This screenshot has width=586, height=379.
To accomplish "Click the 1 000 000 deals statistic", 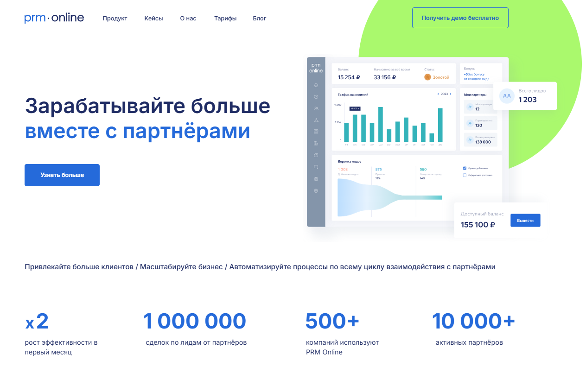I will coord(195,321).
